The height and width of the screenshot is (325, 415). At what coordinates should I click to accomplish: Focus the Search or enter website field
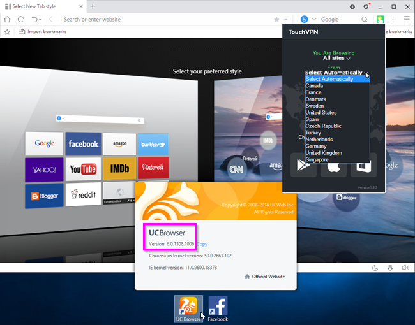click(x=167, y=20)
